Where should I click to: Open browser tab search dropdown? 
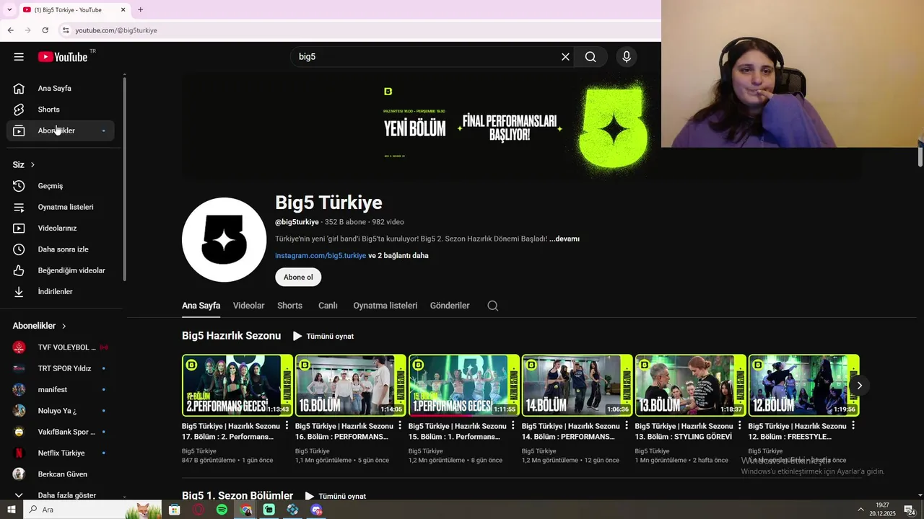(x=9, y=9)
